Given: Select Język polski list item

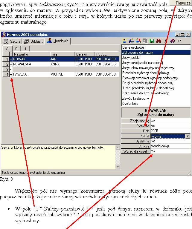Looking at the screenshot, I should tap(156, 58).
